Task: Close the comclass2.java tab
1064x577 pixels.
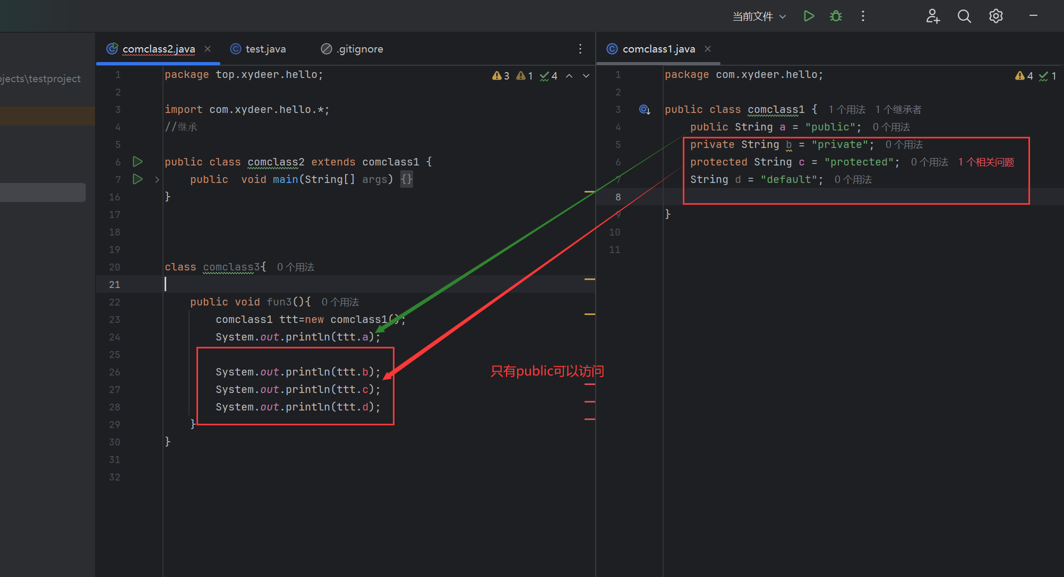Action: 208,49
